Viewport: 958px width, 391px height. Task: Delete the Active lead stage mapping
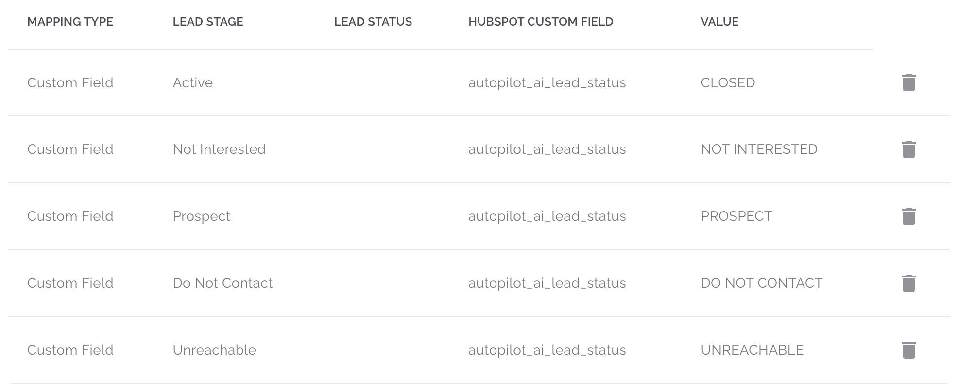[x=908, y=82]
